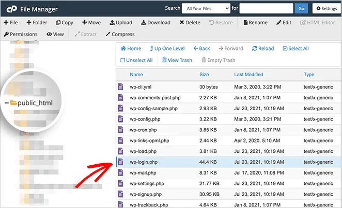Screen dimensions: 342x208
Task: Click the cPanel logo icon
Action: [x=12, y=9]
